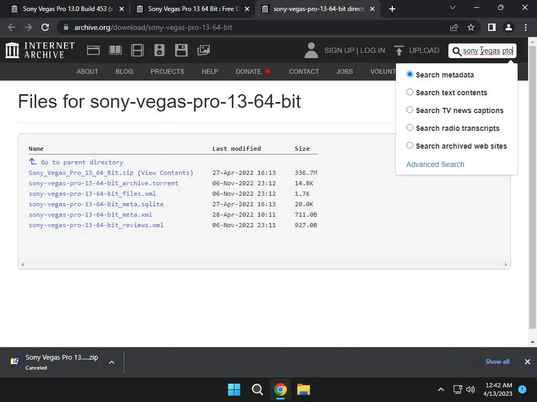
Task: Open the _files.xml file link
Action: (x=92, y=194)
